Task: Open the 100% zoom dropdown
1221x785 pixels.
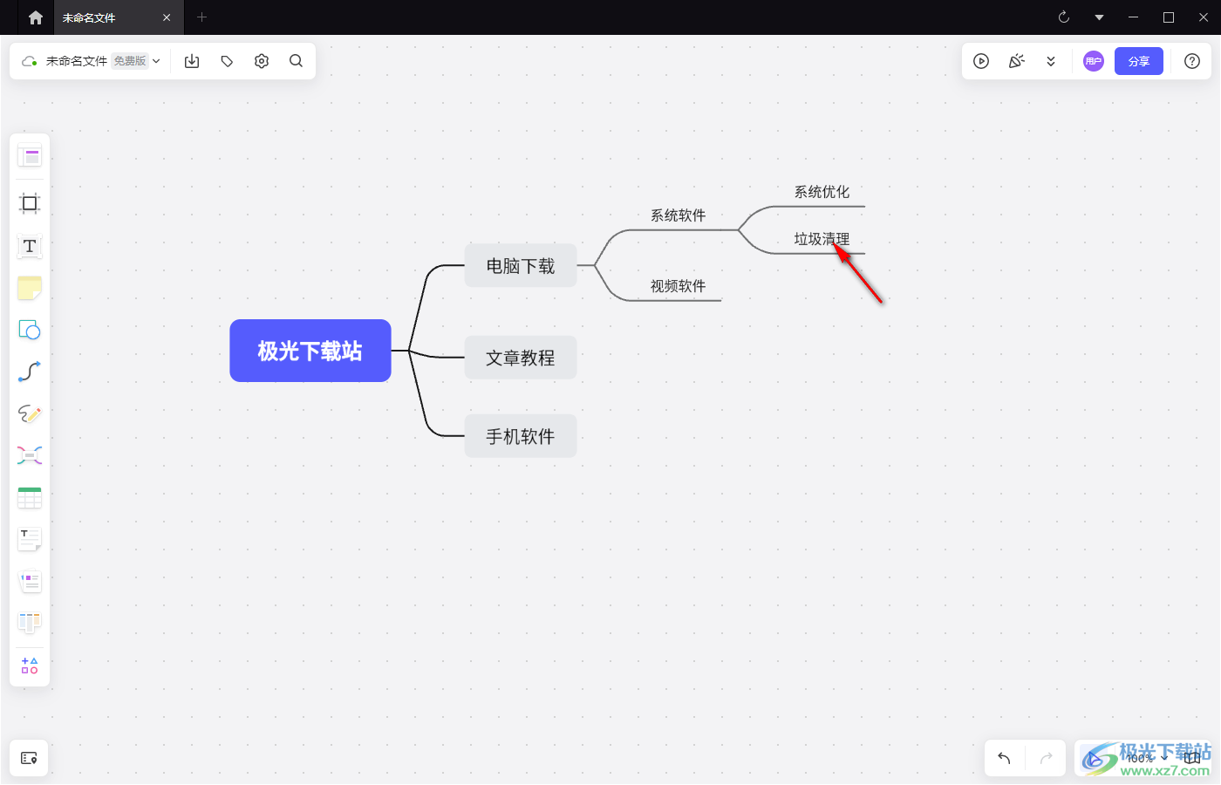Action: click(x=1147, y=758)
